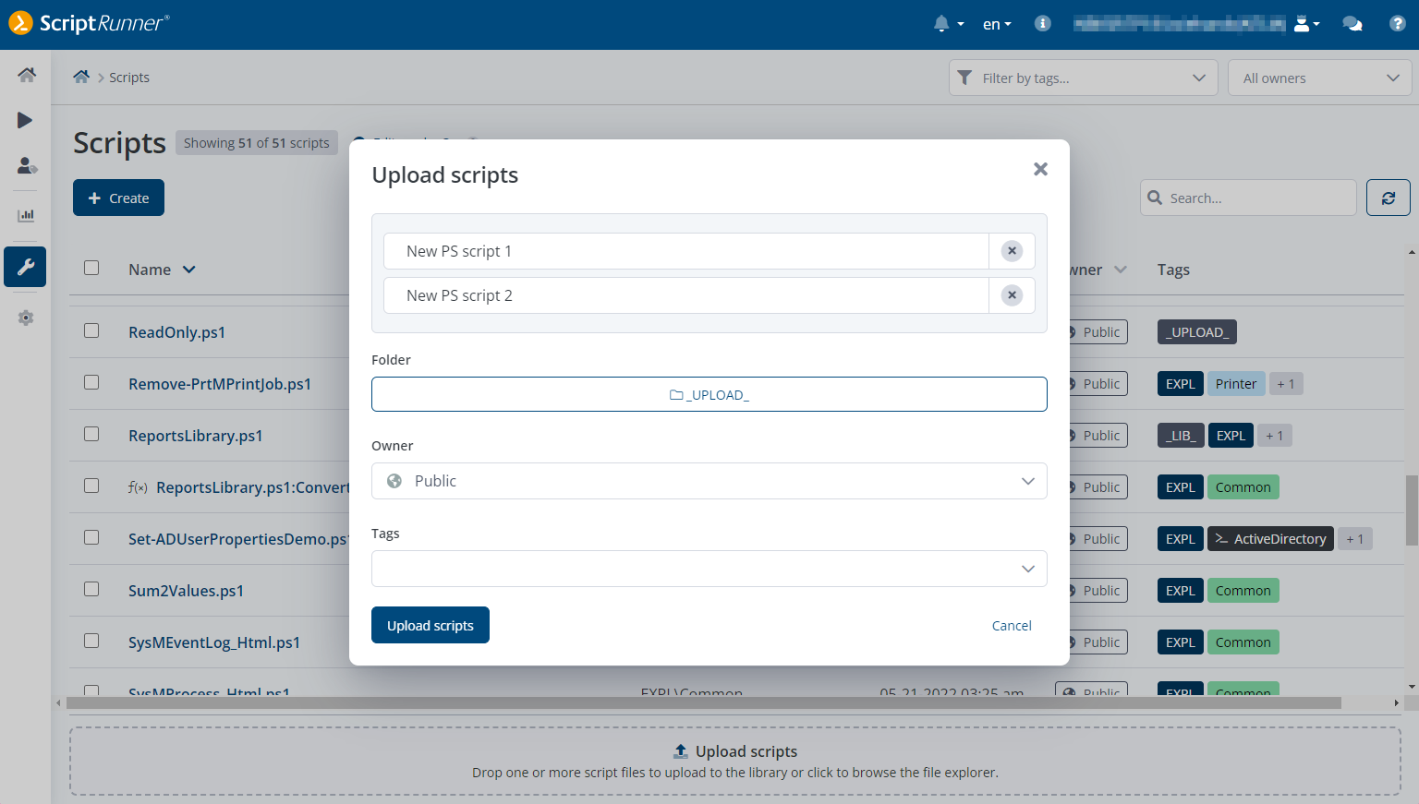Image resolution: width=1419 pixels, height=804 pixels.
Task: Click the Tags column header
Action: (1173, 270)
